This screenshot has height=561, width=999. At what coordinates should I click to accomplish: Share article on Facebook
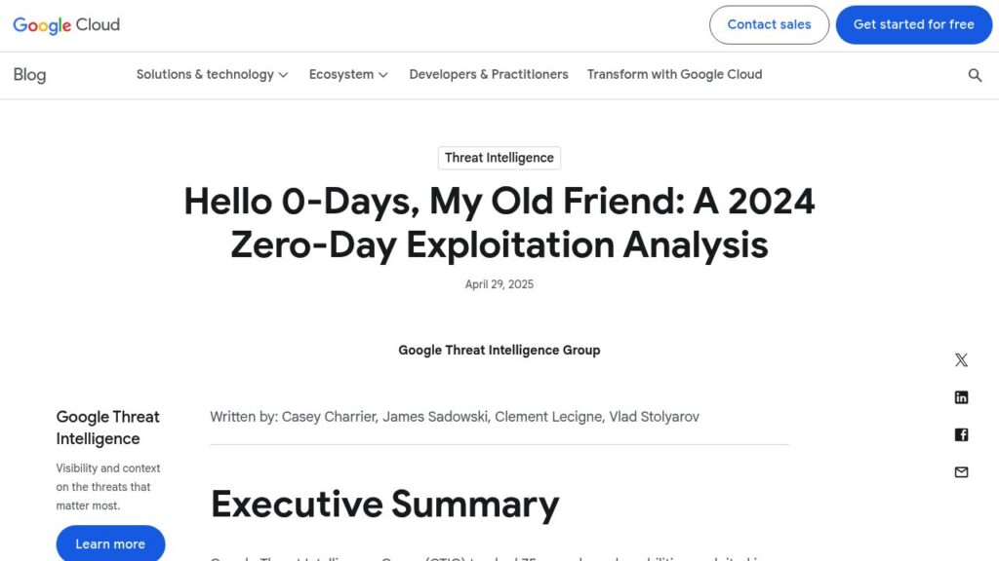click(961, 434)
